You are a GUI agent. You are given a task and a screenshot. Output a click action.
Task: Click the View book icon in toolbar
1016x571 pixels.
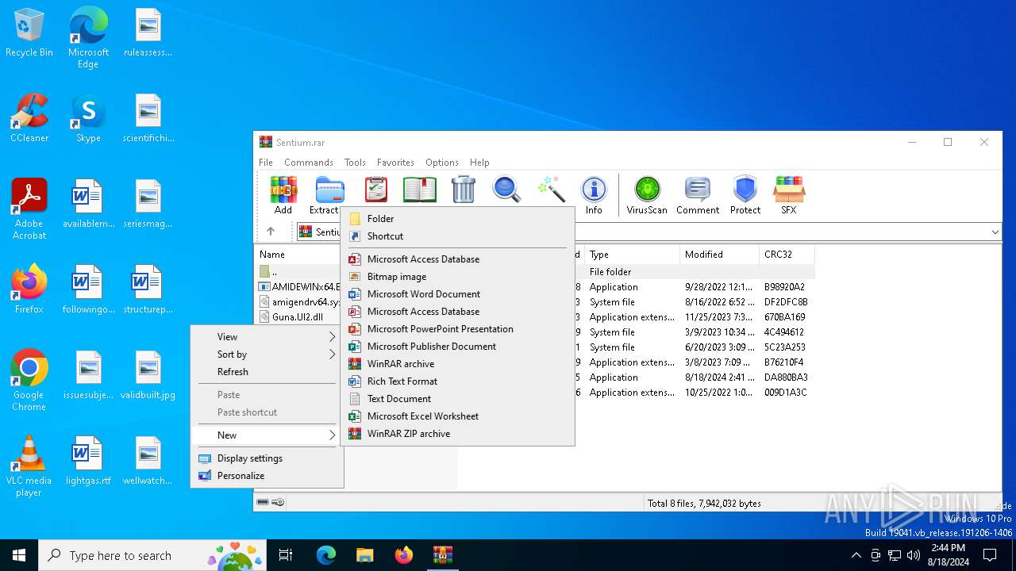pyautogui.click(x=420, y=190)
